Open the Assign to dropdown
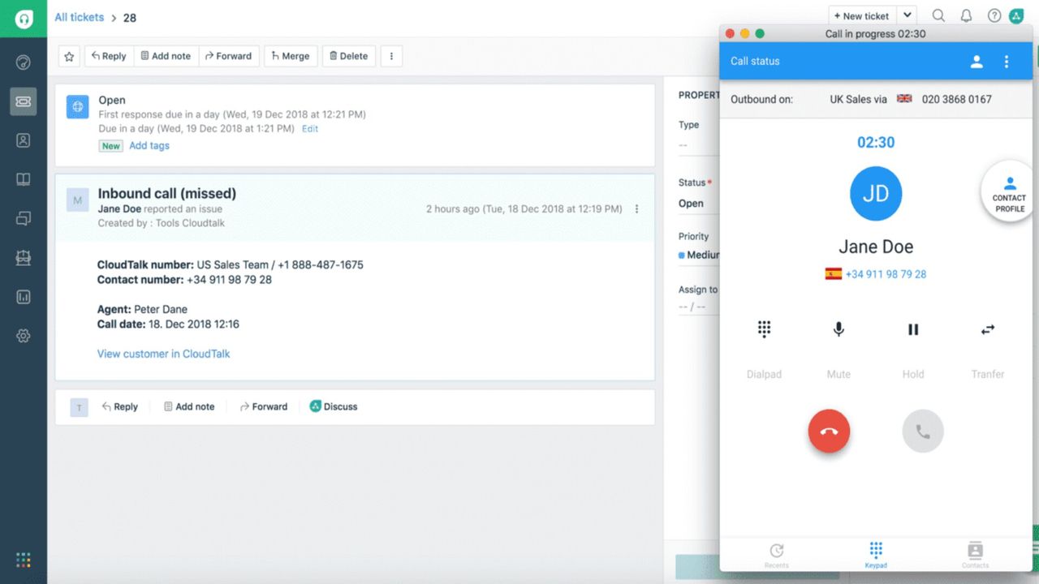1039x584 pixels. (x=698, y=307)
